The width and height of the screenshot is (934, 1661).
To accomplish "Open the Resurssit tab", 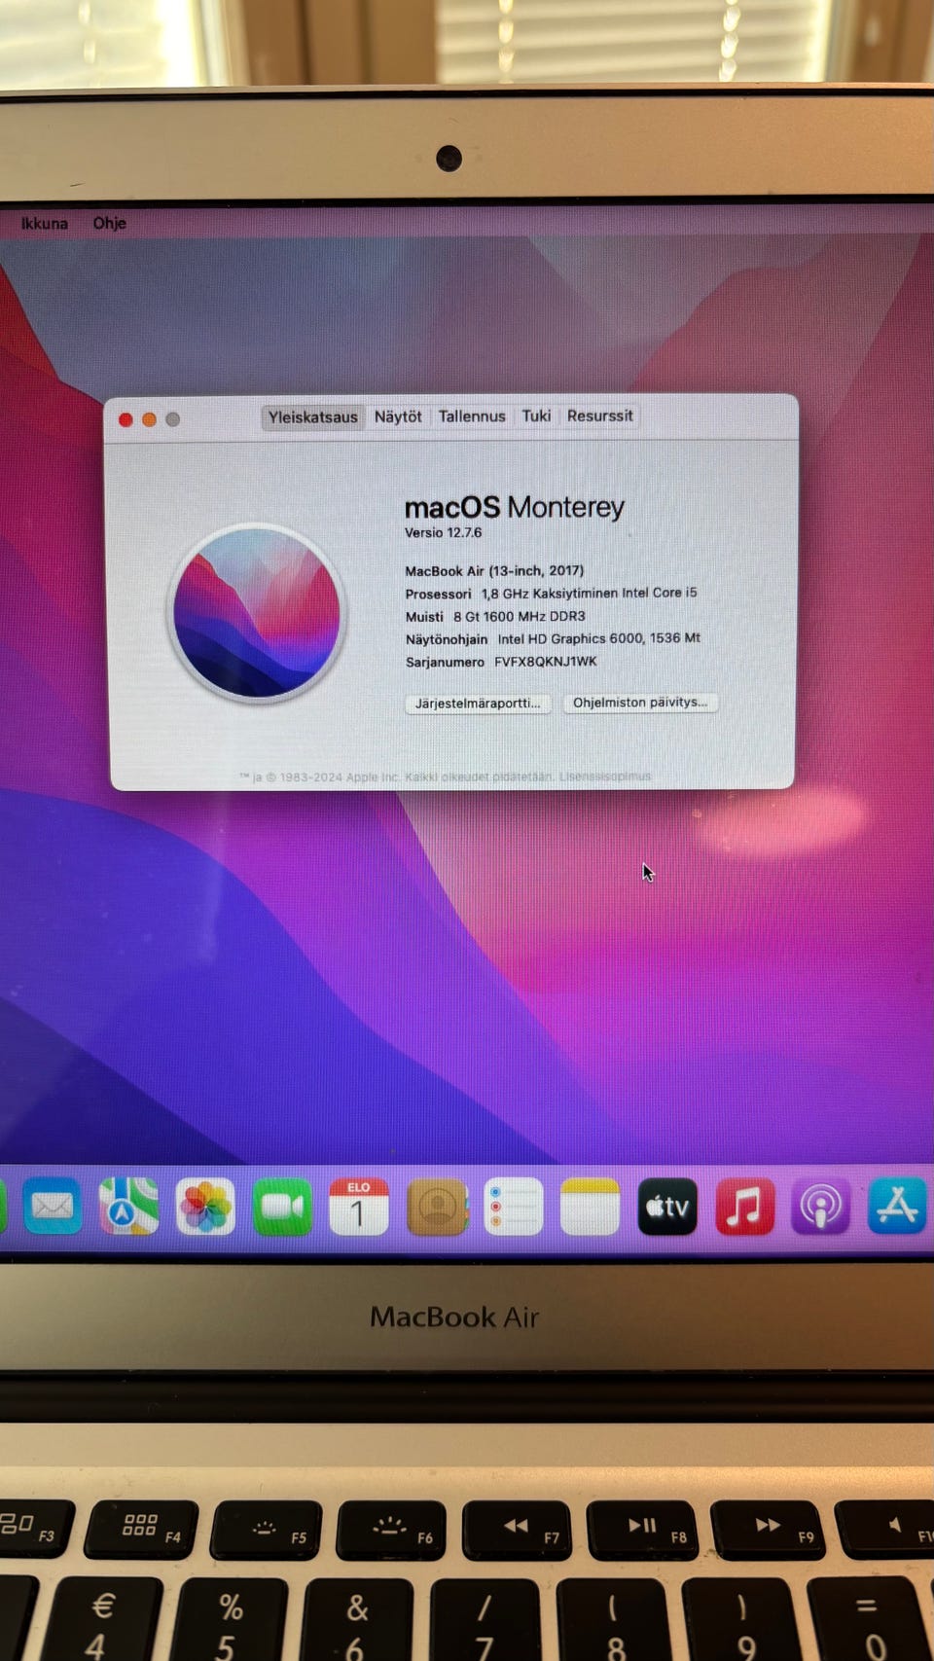I will click(600, 415).
